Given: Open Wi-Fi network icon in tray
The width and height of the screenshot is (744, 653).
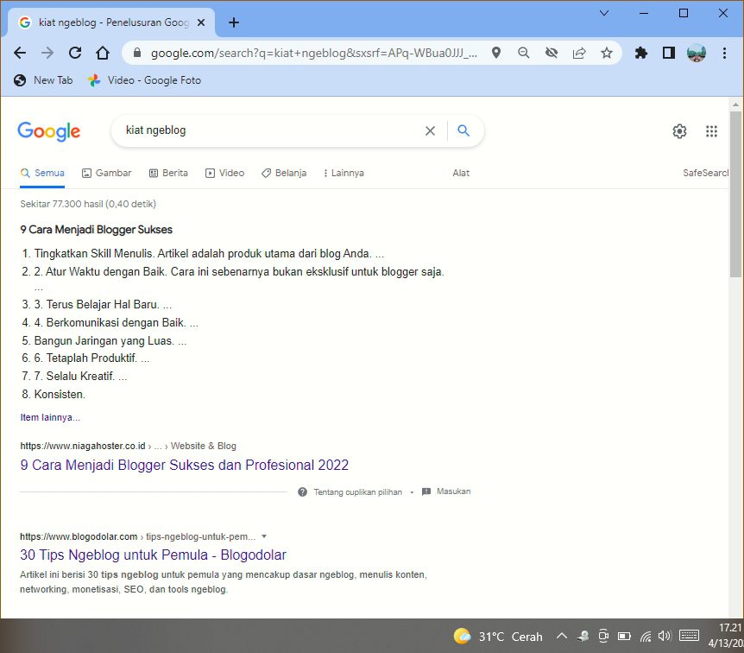Looking at the screenshot, I should (646, 636).
